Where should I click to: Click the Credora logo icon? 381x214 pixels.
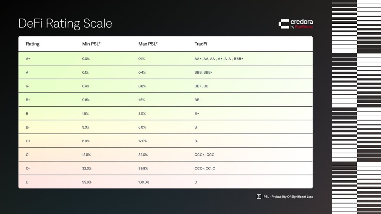[x=284, y=24]
